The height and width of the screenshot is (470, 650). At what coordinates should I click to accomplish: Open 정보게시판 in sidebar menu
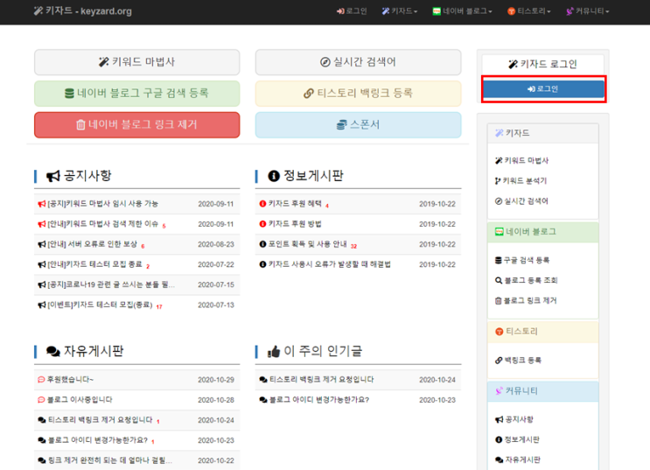point(517,439)
